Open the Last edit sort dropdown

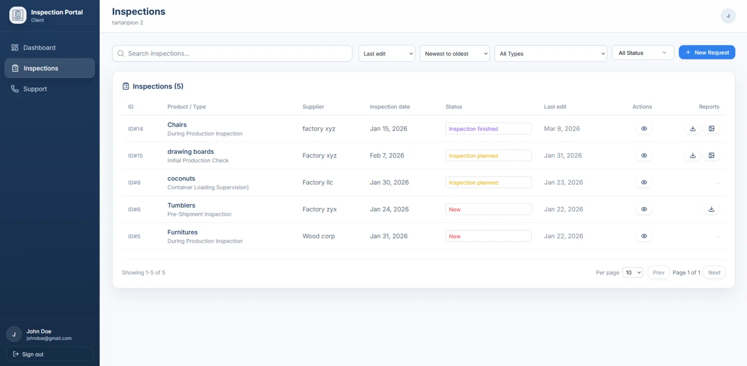click(386, 53)
